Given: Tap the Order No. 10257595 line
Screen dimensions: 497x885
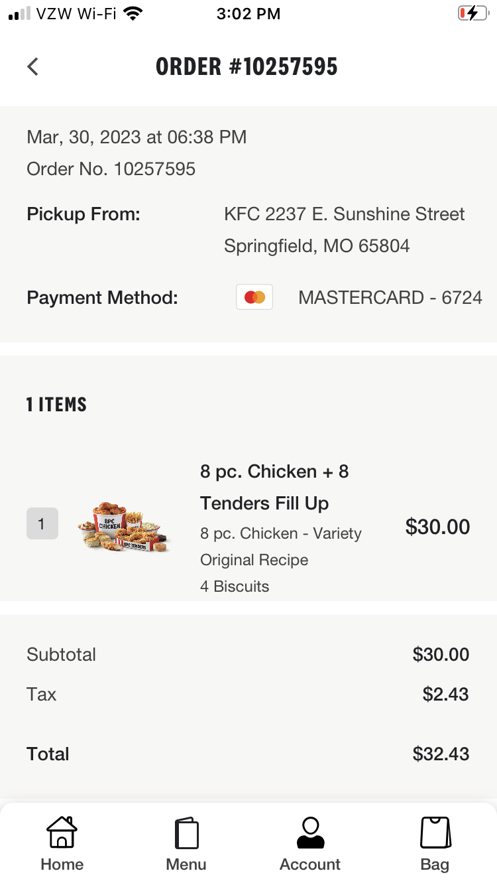Looking at the screenshot, I should coord(111,169).
